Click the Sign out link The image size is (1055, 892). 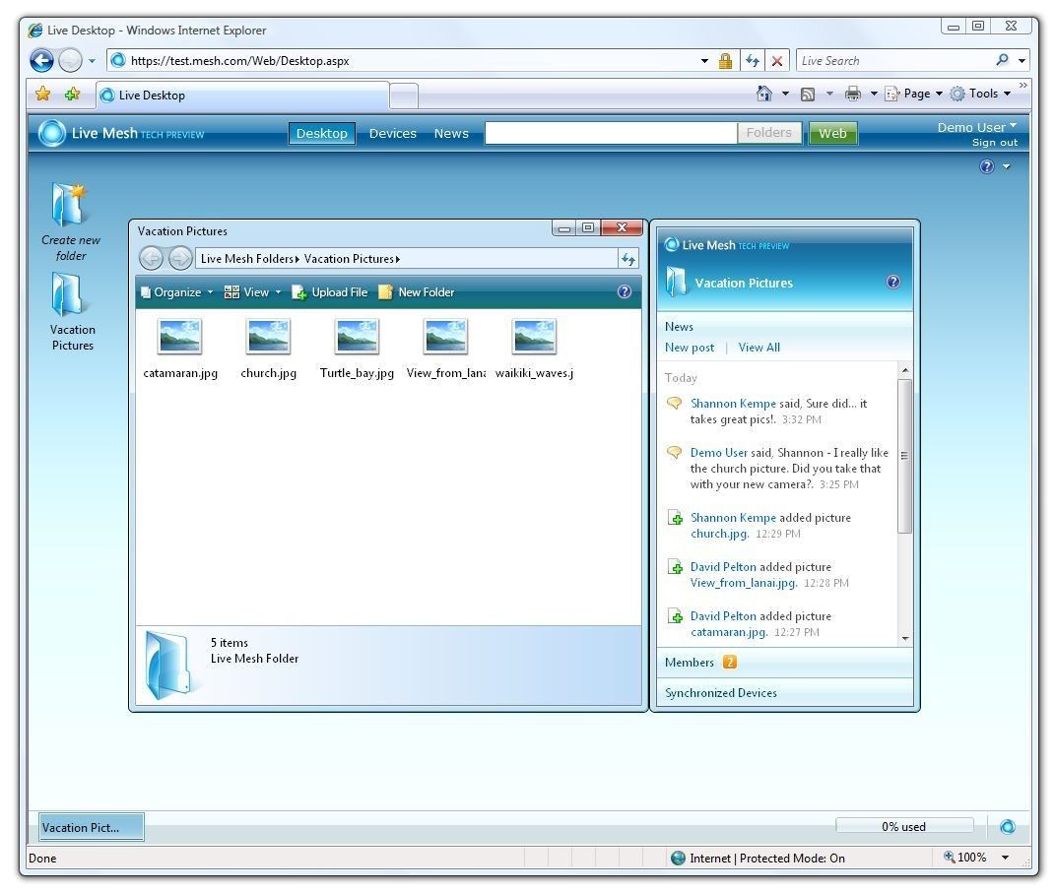[994, 142]
